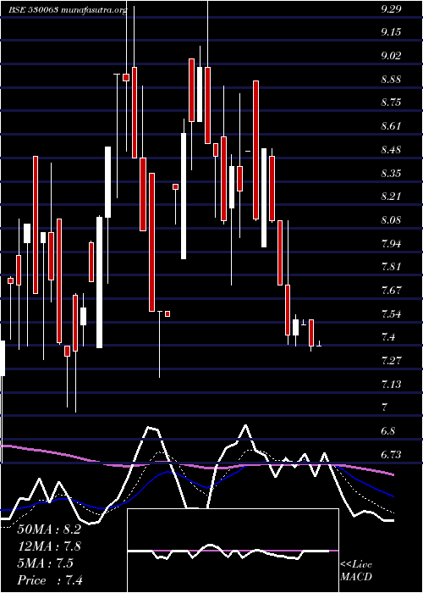This screenshot has height=593, width=423.
Task: Click the 6.73 price axis label
Action: (391, 455)
